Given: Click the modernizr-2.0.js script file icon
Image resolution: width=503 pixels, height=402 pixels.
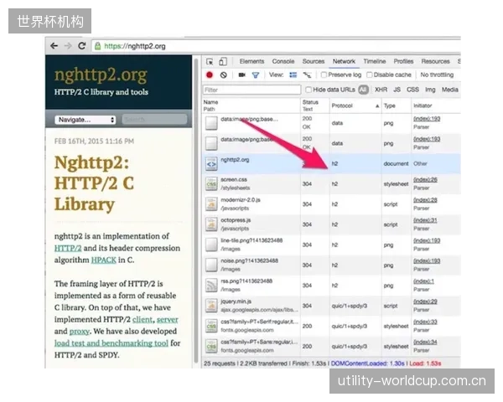Looking at the screenshot, I should (x=211, y=204).
